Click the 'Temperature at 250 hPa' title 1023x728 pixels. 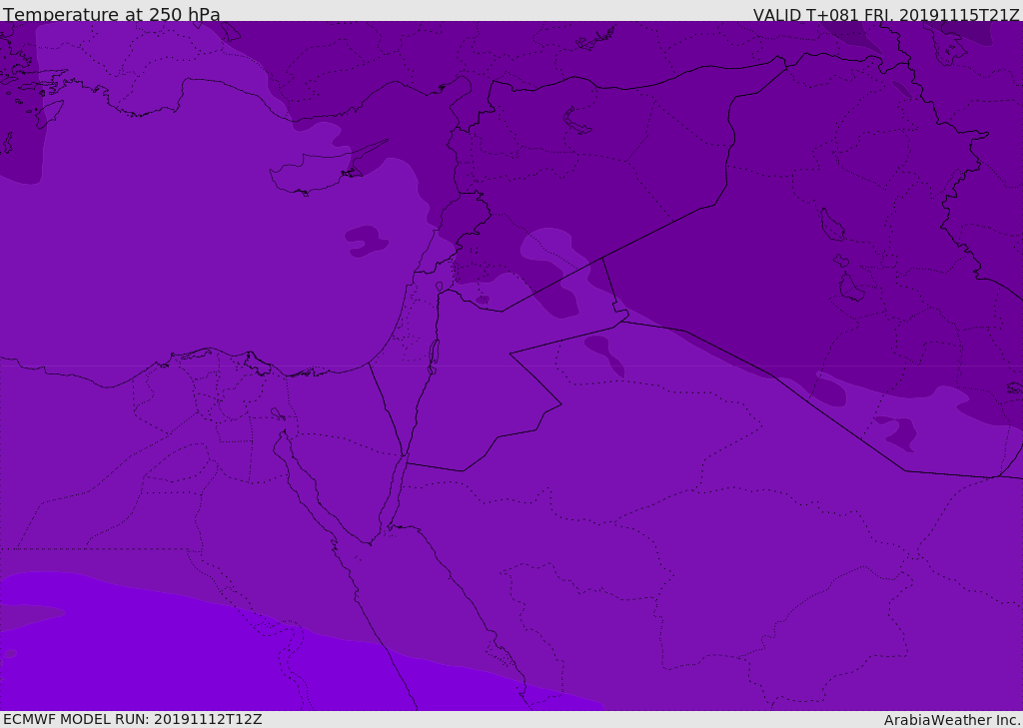112,14
